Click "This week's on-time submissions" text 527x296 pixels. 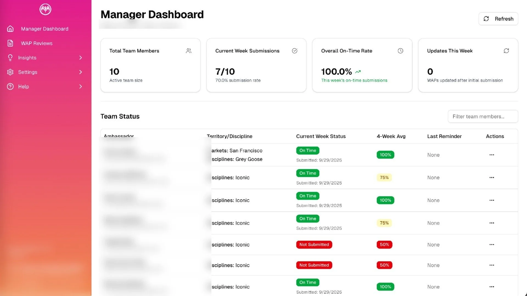click(354, 80)
